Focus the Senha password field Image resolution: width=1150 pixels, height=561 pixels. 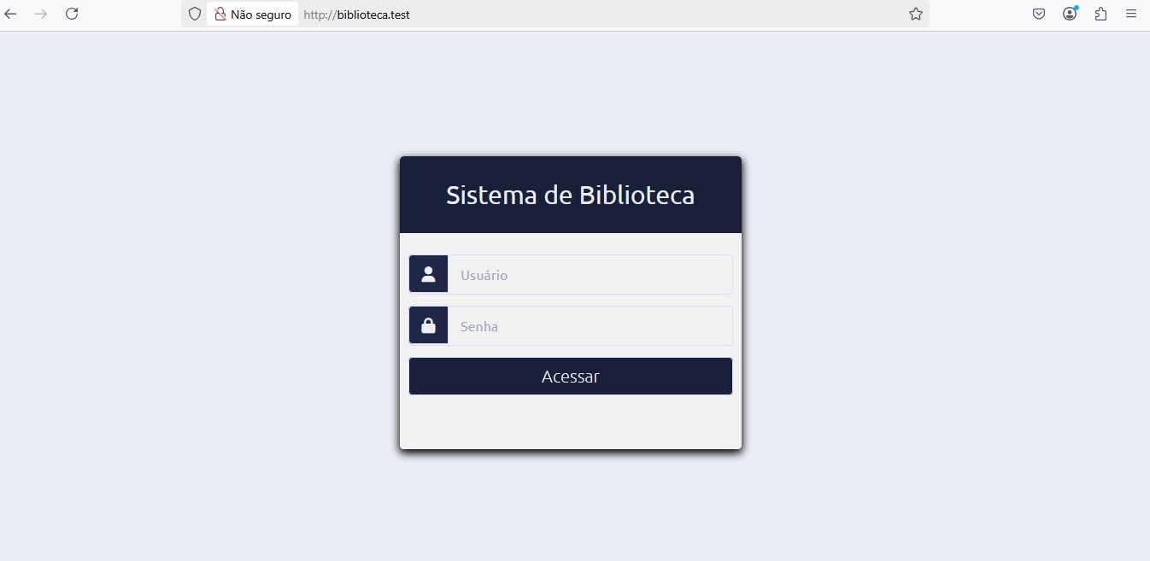point(590,326)
